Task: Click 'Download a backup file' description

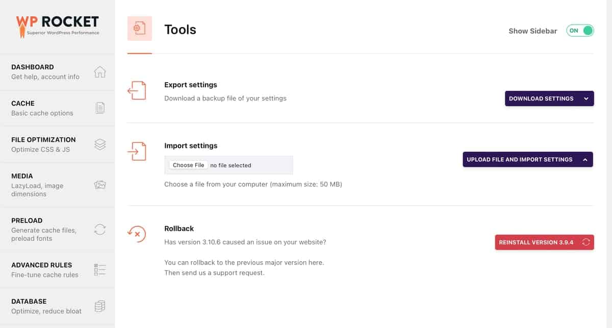Action: [225, 98]
